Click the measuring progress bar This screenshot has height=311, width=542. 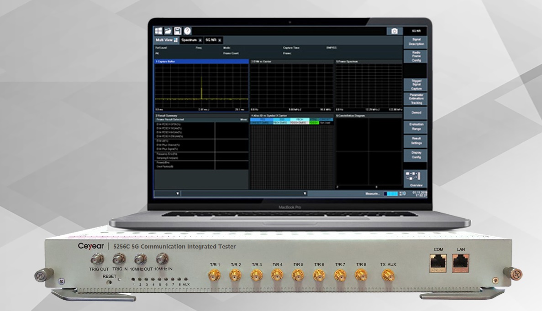click(x=390, y=194)
